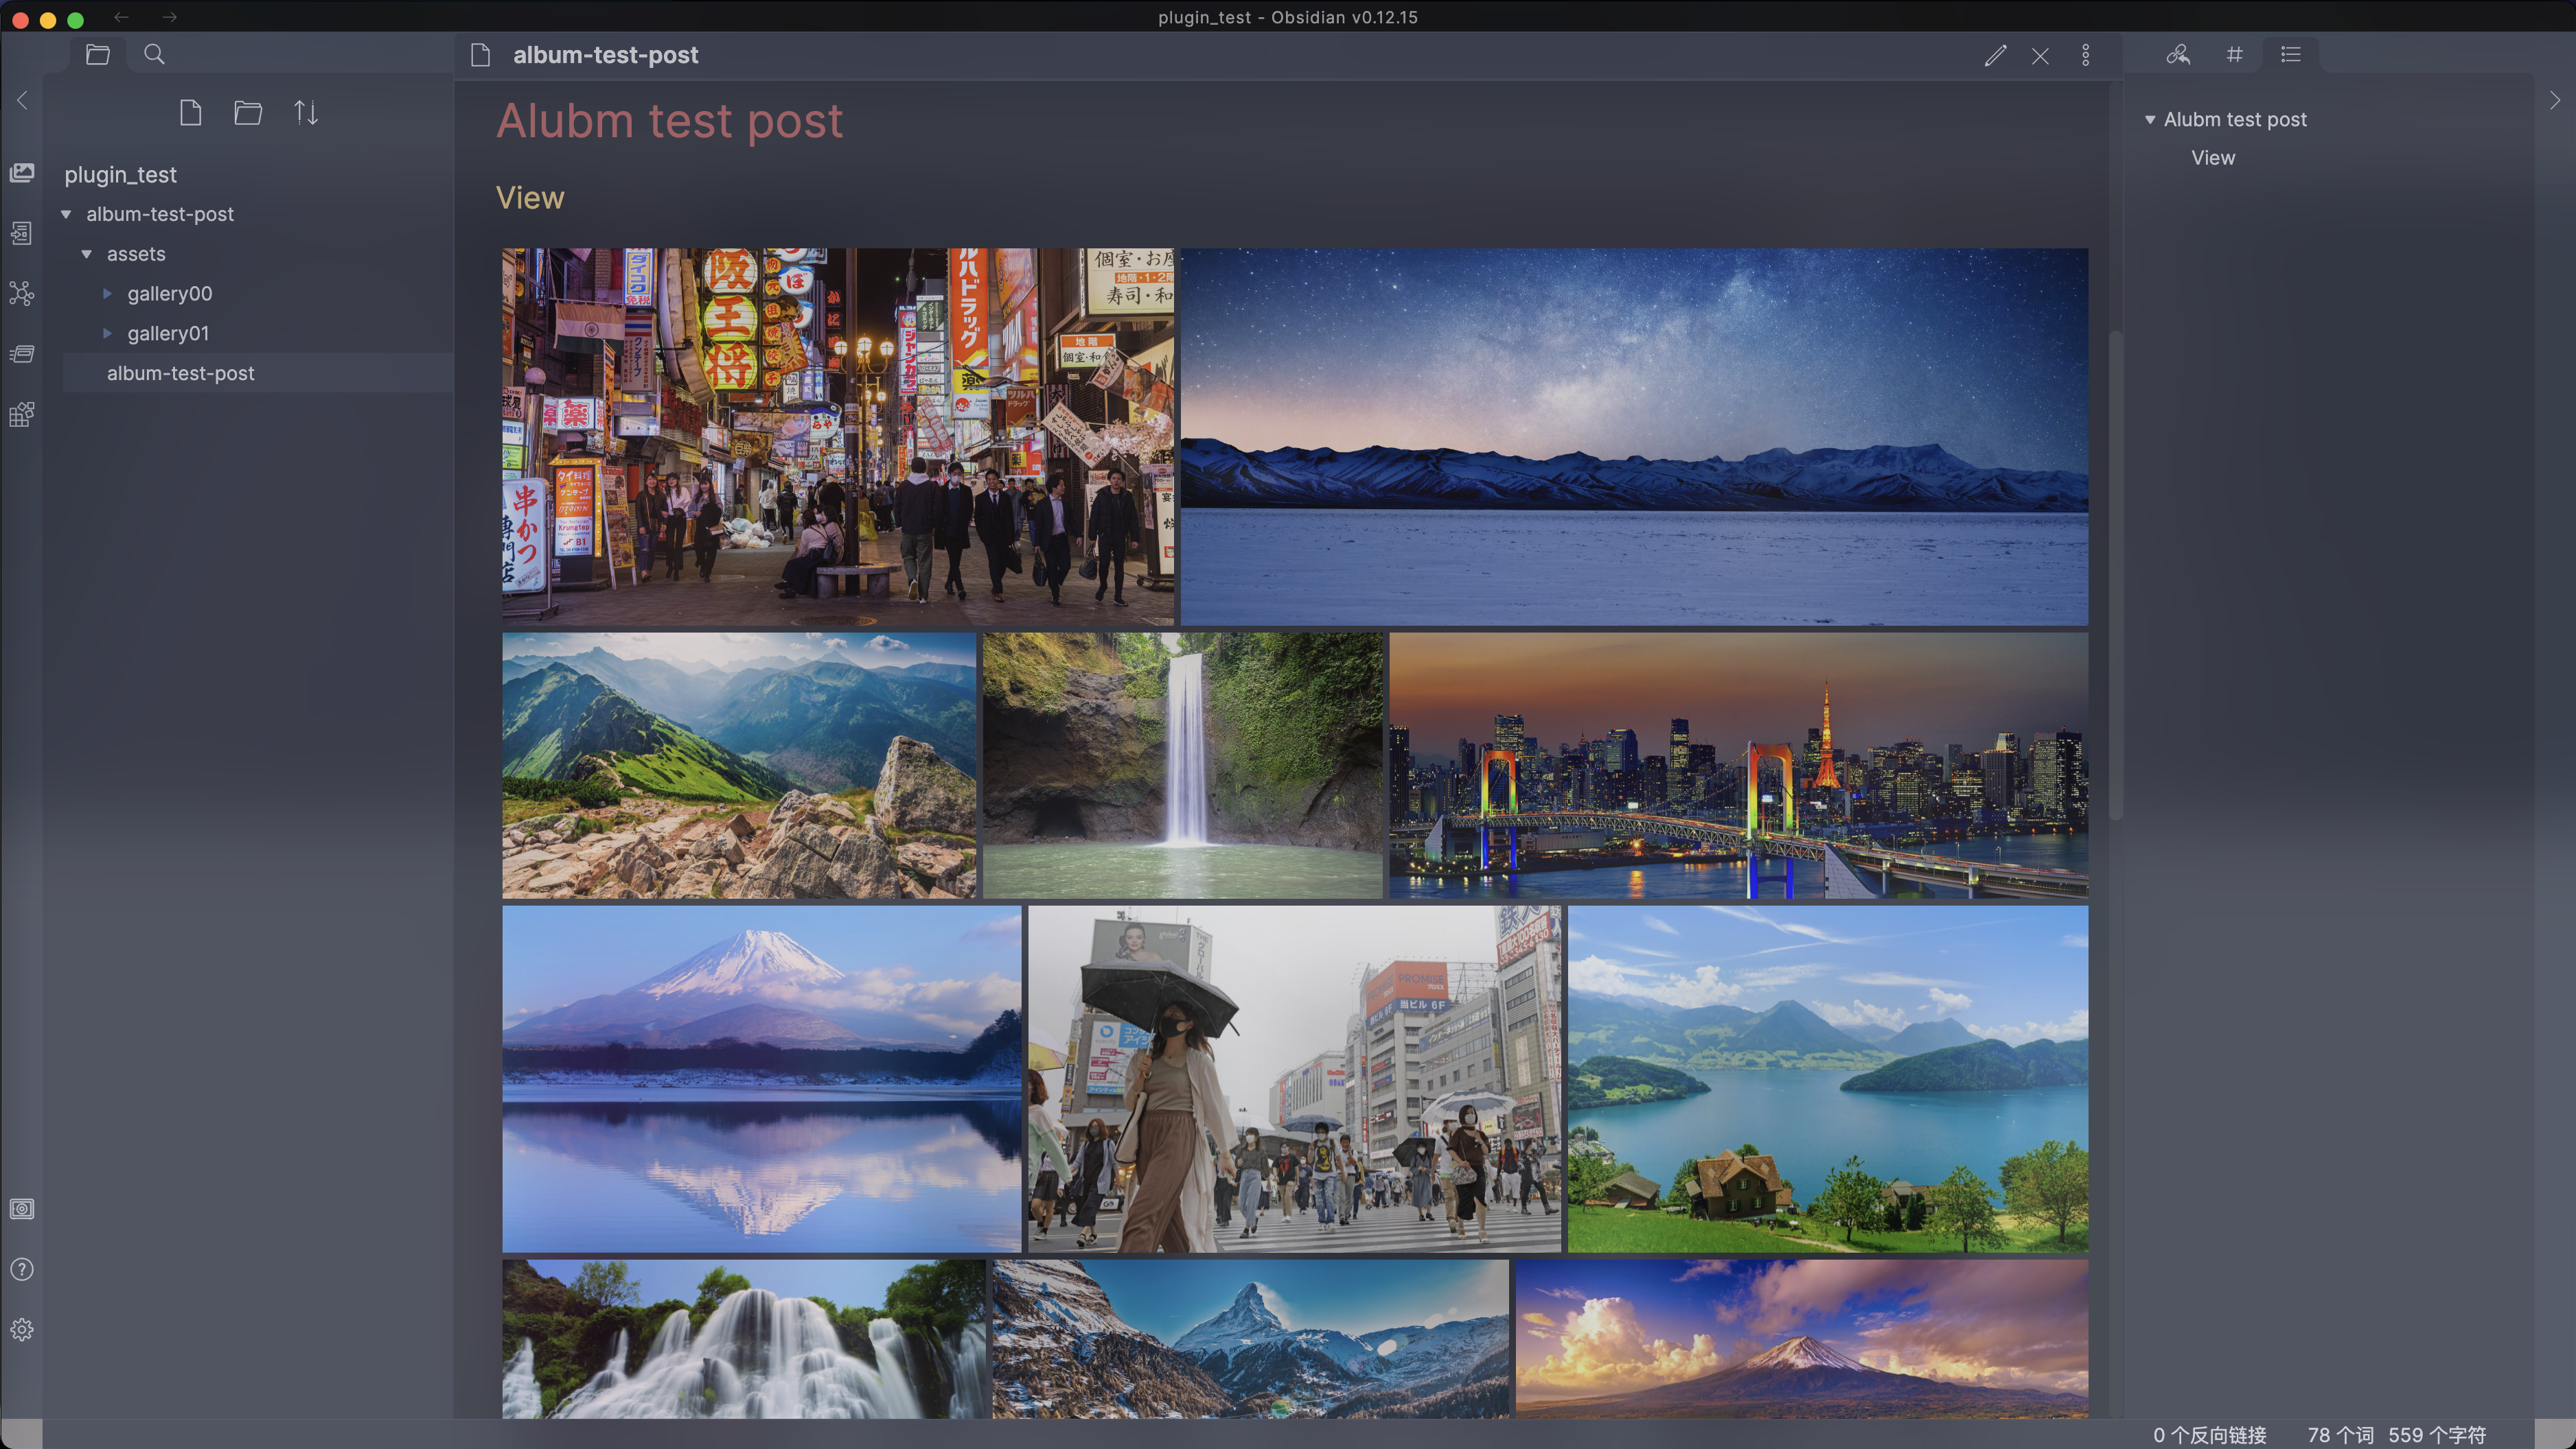This screenshot has height=1449, width=2576.
Task: Switch to edit mode pencil icon
Action: tap(1995, 56)
